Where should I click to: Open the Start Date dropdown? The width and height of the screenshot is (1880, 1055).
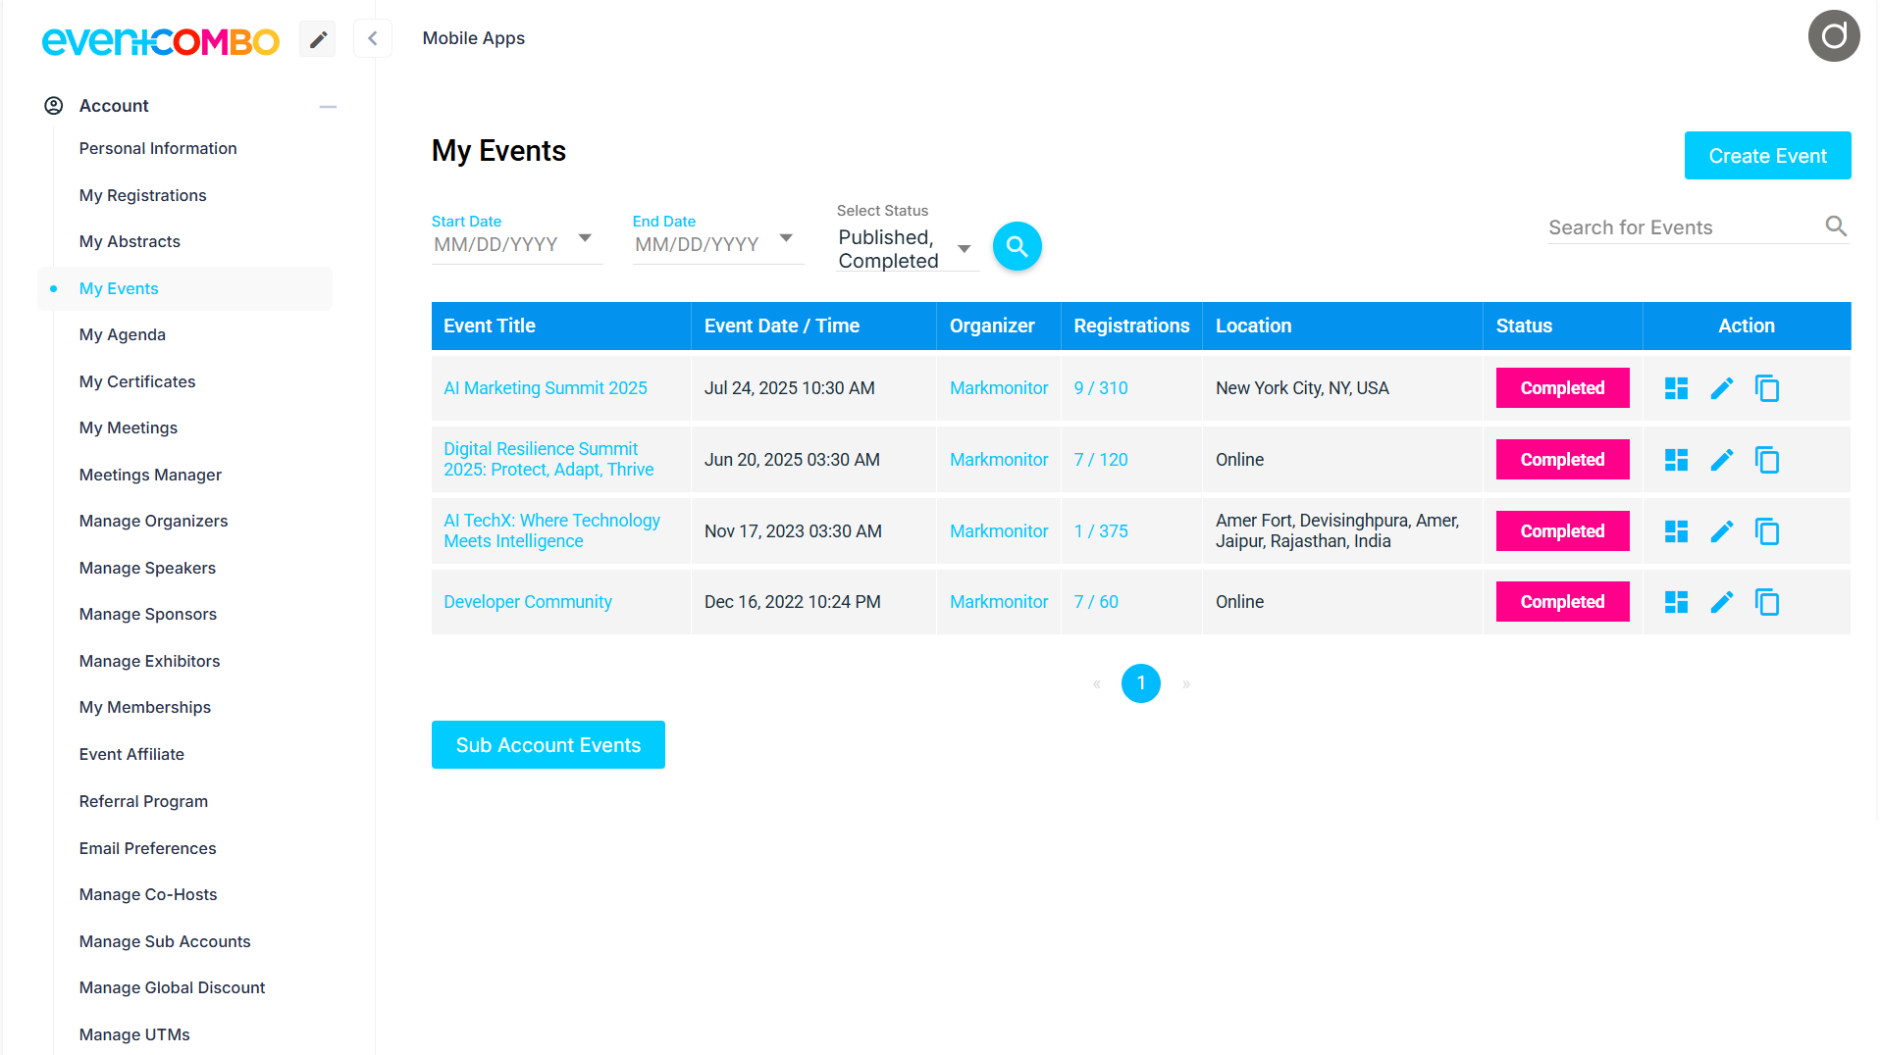(585, 238)
